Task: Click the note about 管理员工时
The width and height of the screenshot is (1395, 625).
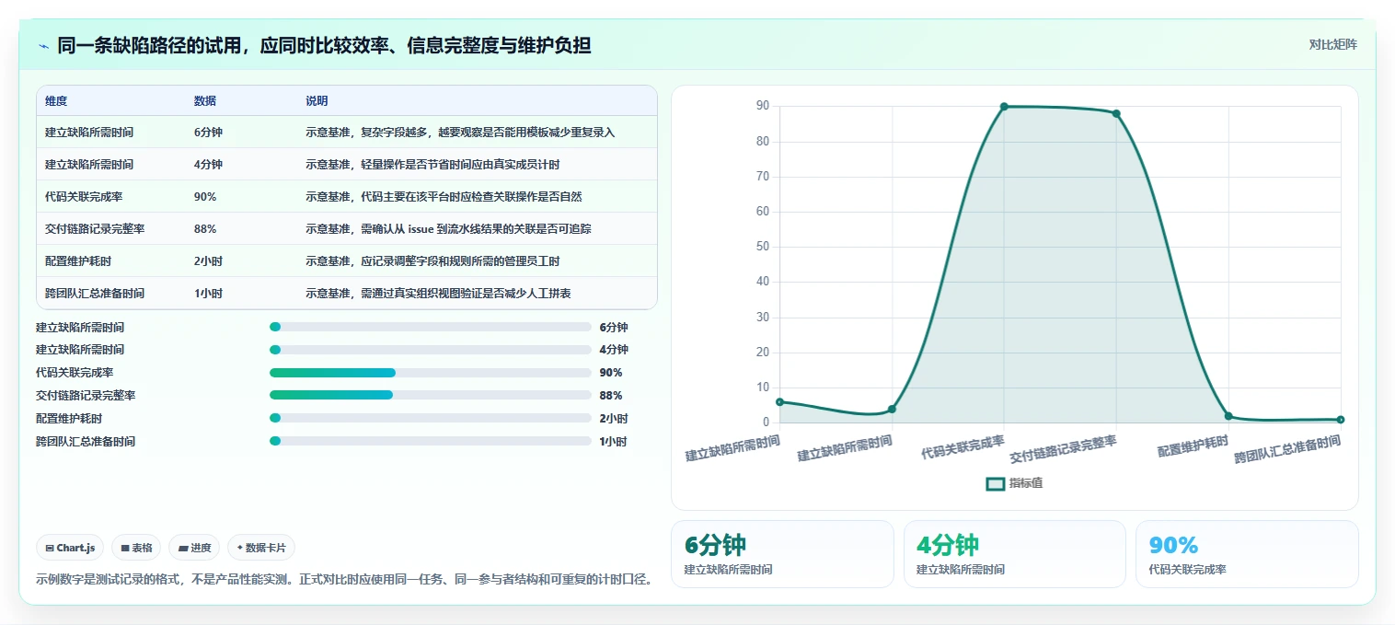Action: [x=432, y=261]
